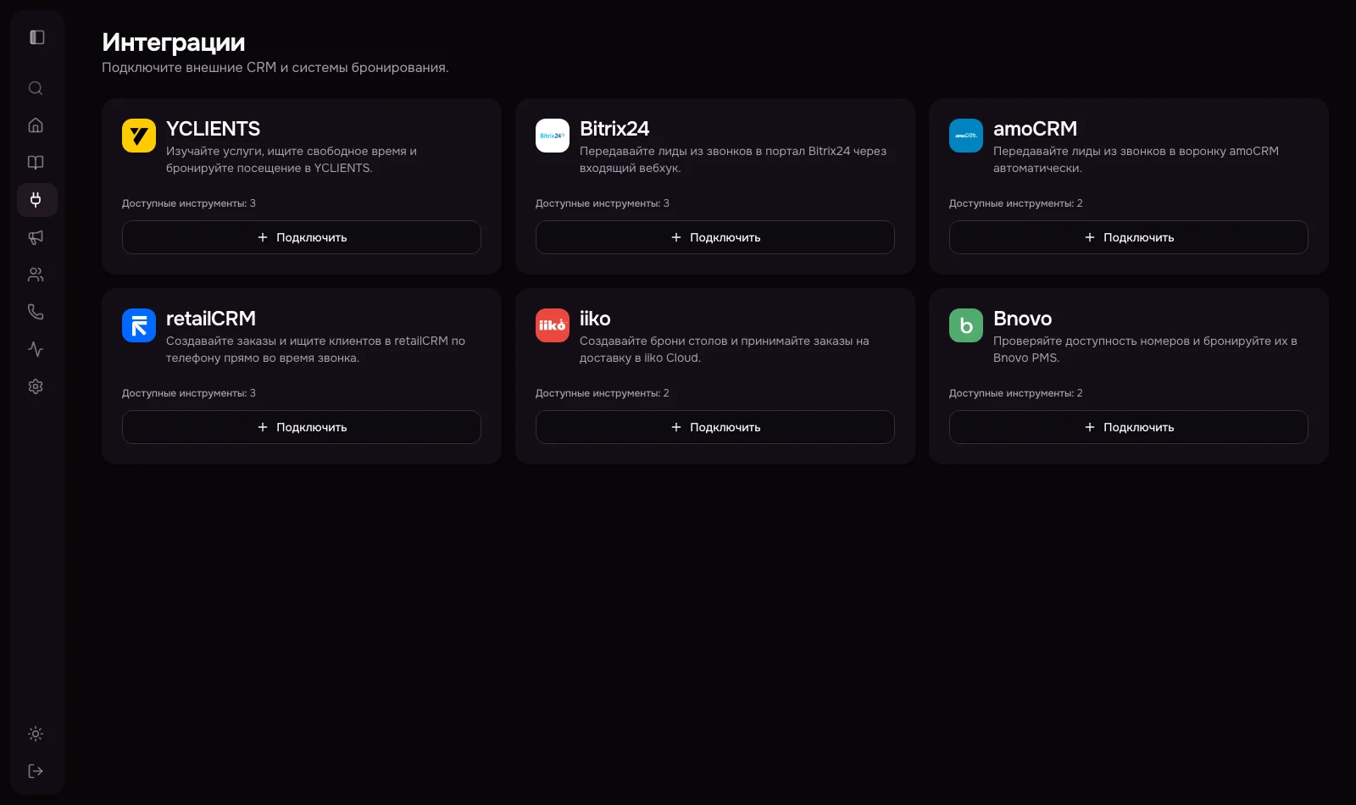
Task: Collapse the sidebar via panel icon
Action: 36,37
